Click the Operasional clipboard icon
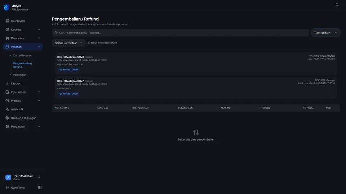The image size is (346, 194). tap(7, 92)
